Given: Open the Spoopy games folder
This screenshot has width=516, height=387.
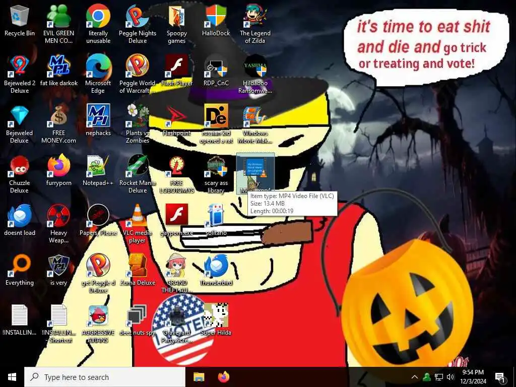Looking at the screenshot, I should [177, 16].
